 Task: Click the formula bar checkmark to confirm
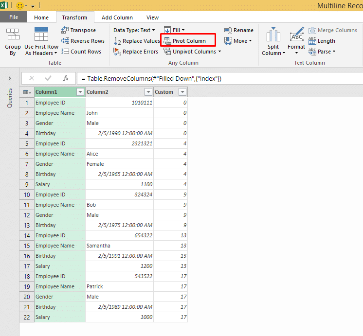tap(48, 78)
